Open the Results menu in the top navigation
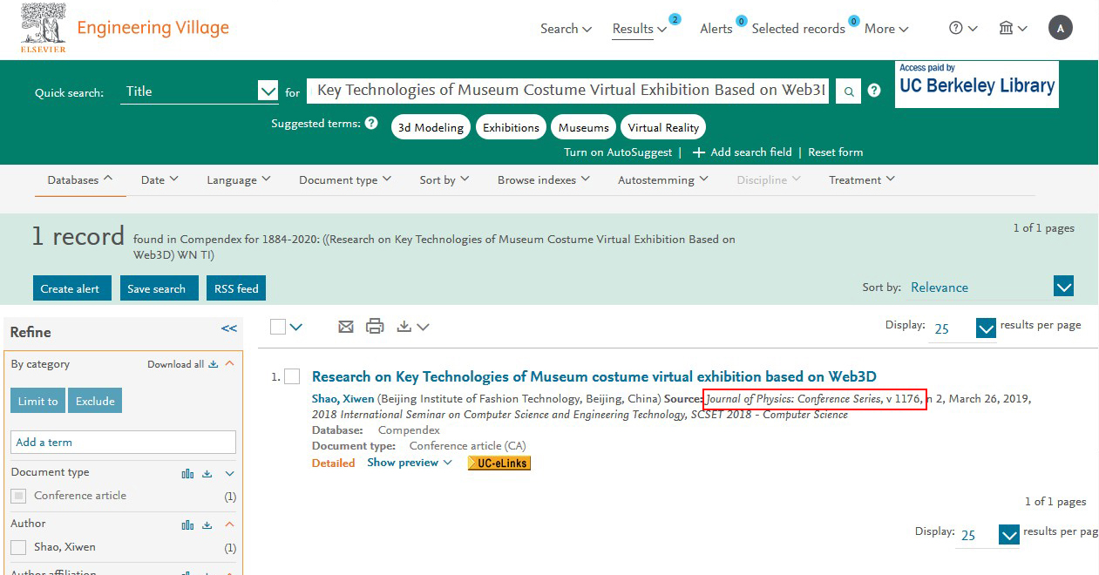The image size is (1099, 575). (640, 29)
